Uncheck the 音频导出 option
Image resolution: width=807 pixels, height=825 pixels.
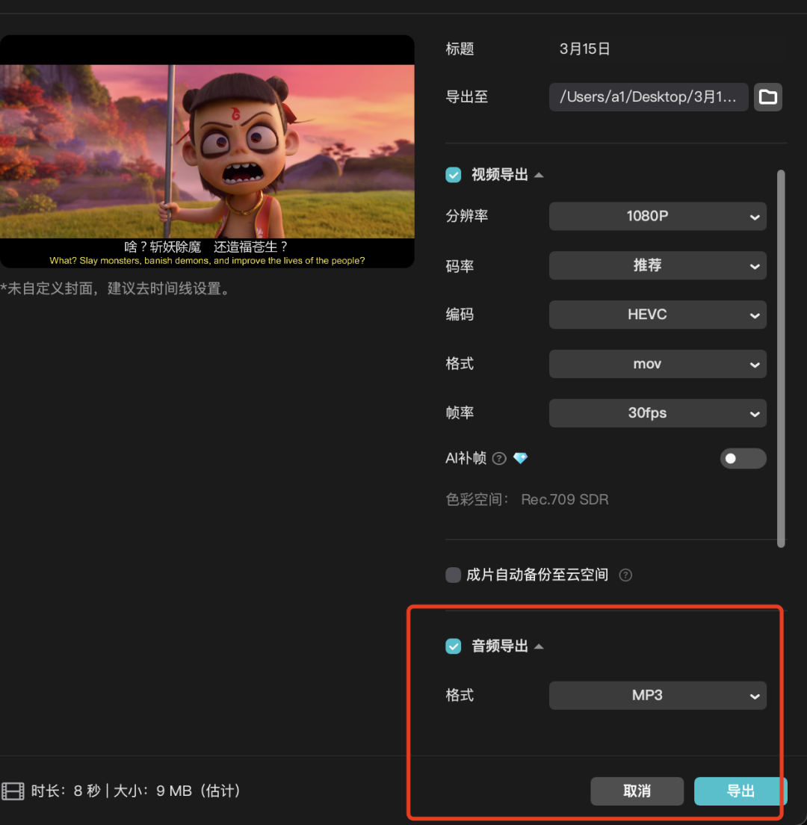(x=453, y=646)
